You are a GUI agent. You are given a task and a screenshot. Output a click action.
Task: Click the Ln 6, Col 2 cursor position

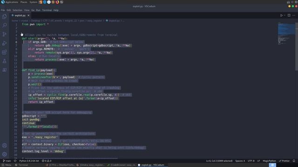(219, 161)
